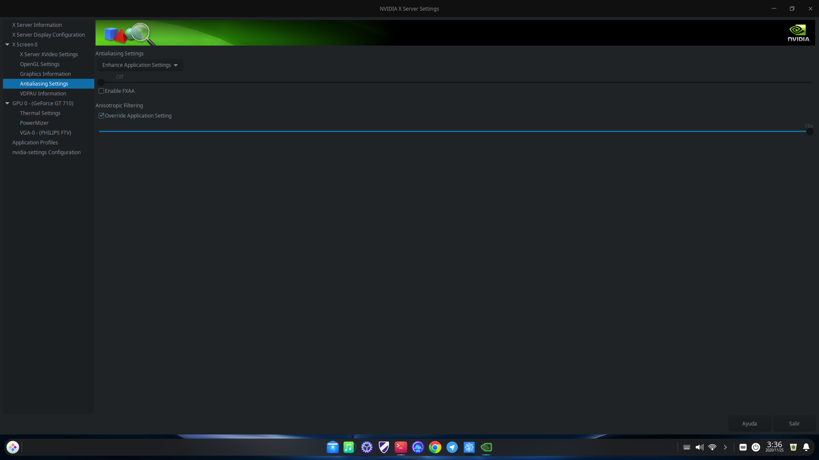The width and height of the screenshot is (819, 460).
Task: Uncheck Override Application Setting for anisotropic filtering
Action: [x=102, y=116]
